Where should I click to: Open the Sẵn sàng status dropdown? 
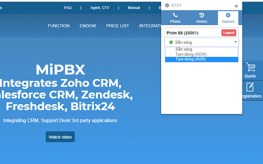202,42
